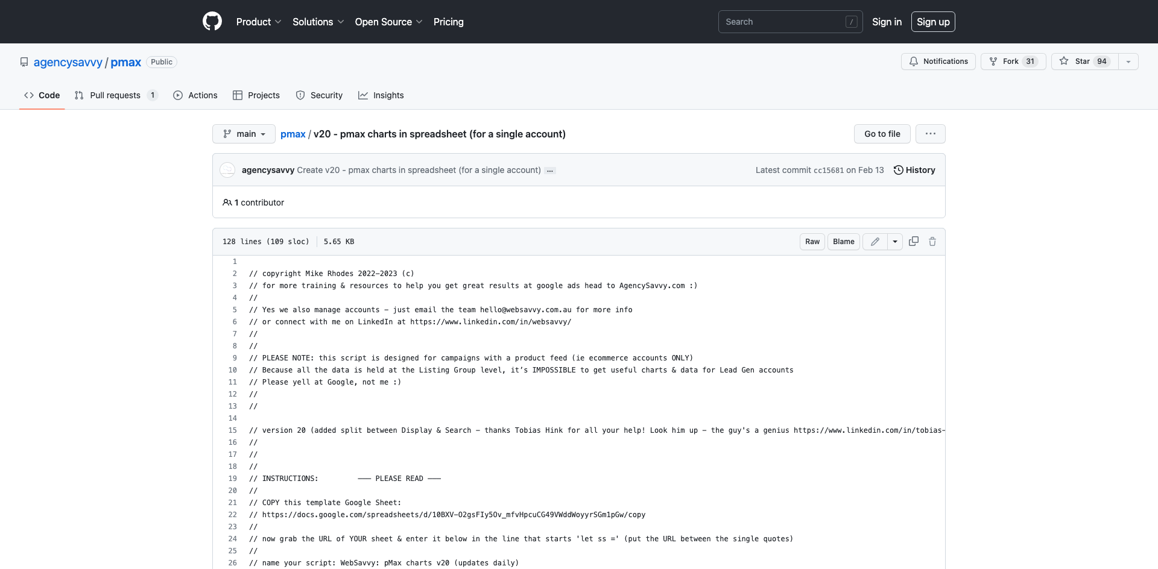Open the agencysavvy owner link
The width and height of the screenshot is (1158, 569).
(68, 62)
